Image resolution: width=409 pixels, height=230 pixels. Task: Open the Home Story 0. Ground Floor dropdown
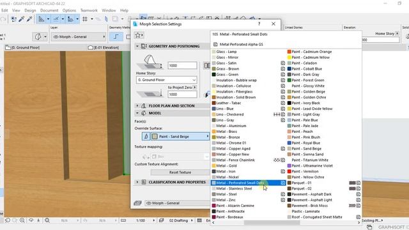point(166,80)
